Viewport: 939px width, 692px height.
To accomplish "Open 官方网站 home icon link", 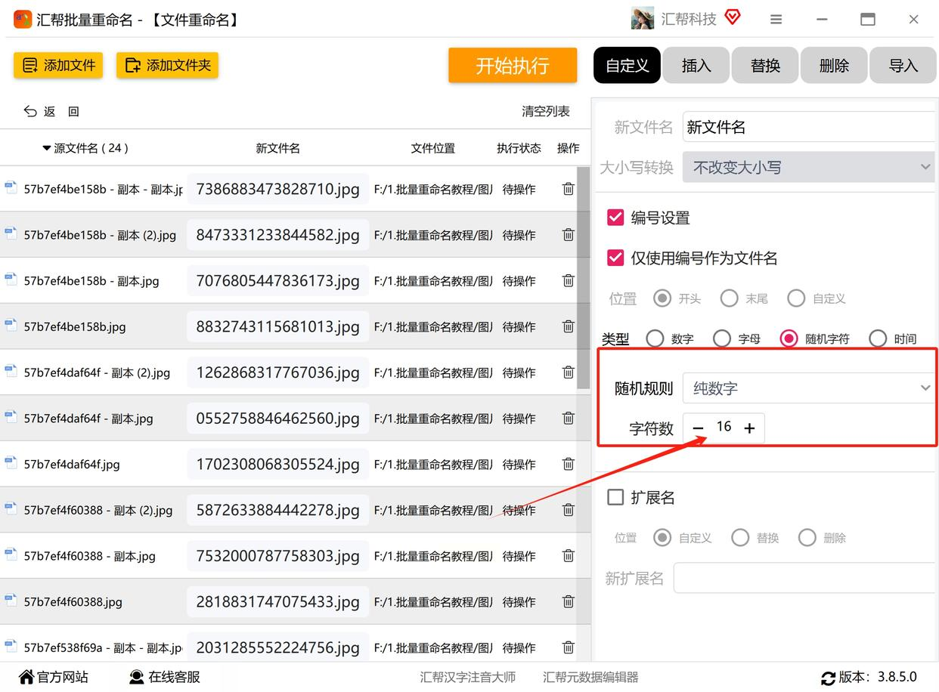I will pos(26,677).
